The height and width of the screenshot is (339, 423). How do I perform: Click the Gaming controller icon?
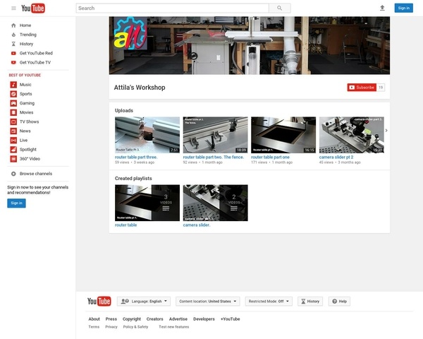(13, 103)
